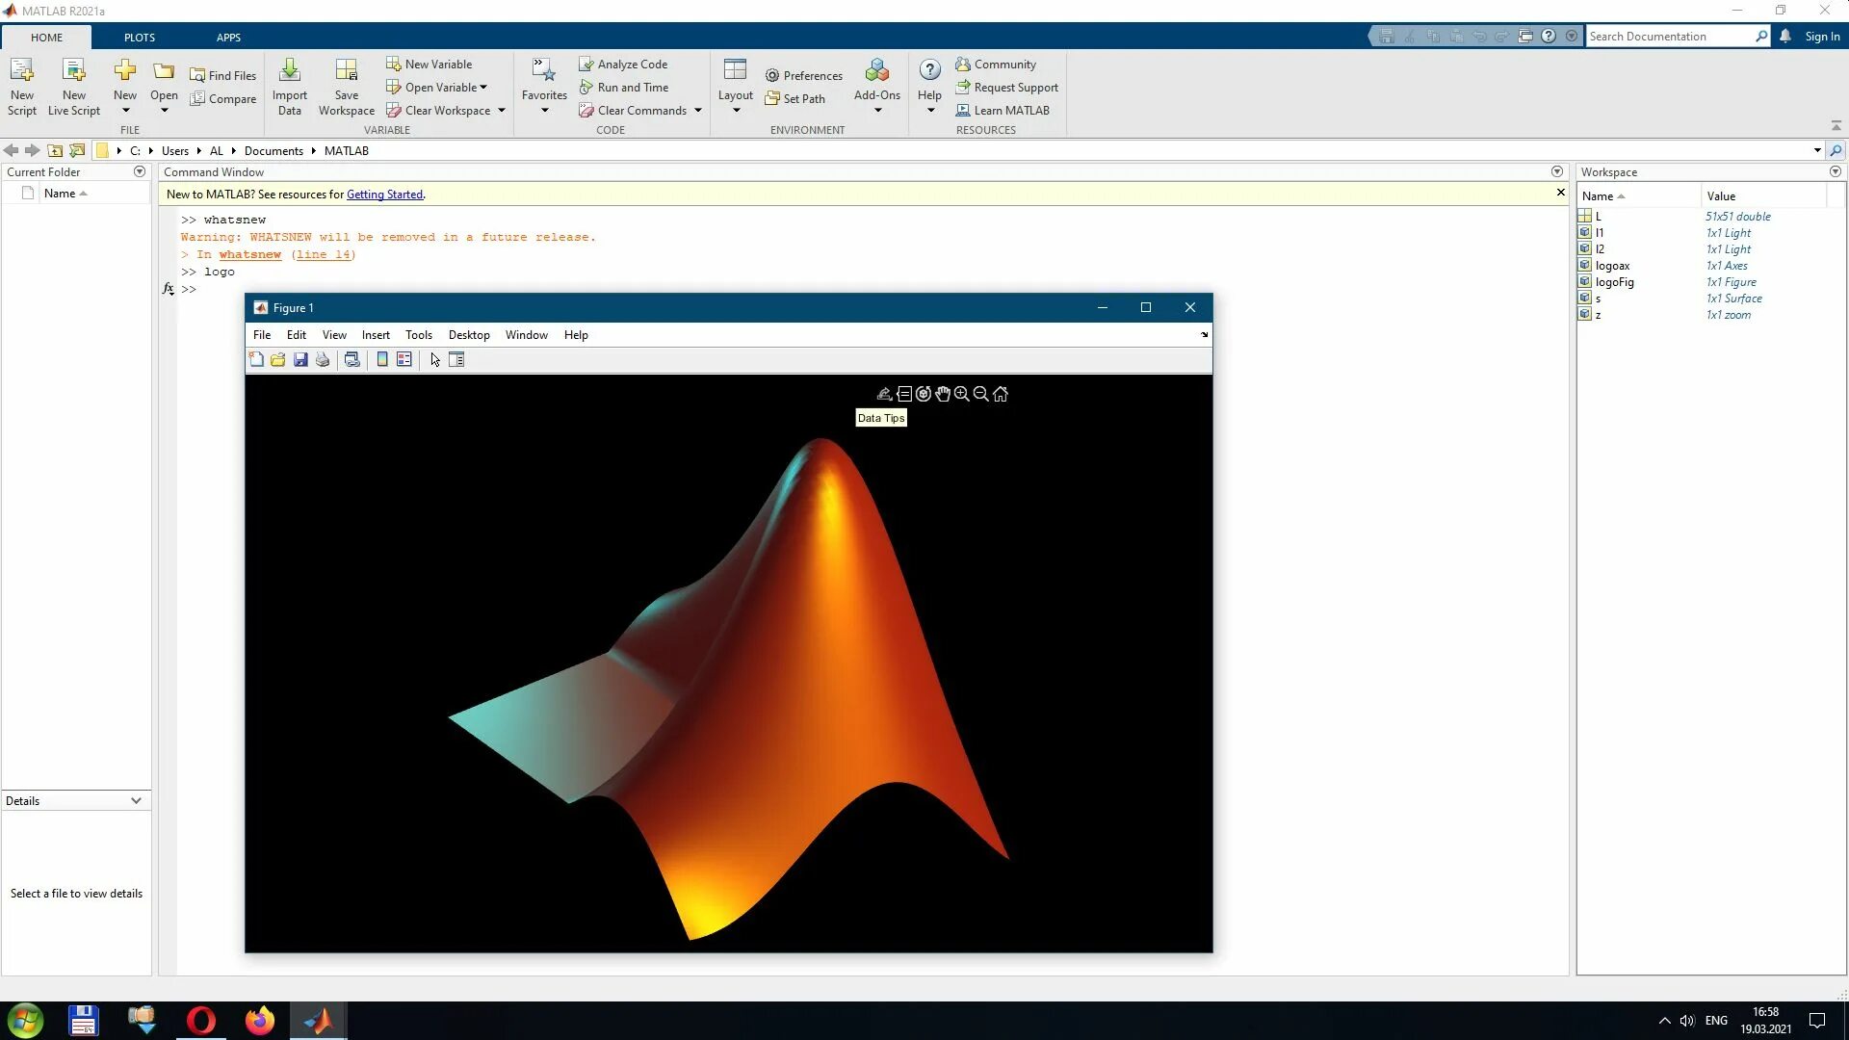The image size is (1849, 1040).
Task: Click the Data Tips axes icon
Action: click(904, 394)
